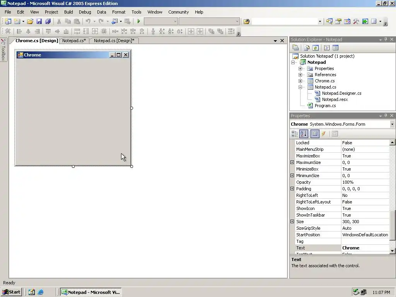Open the Toolbox auto-hide side tab
396x297 pixels.
3,50
